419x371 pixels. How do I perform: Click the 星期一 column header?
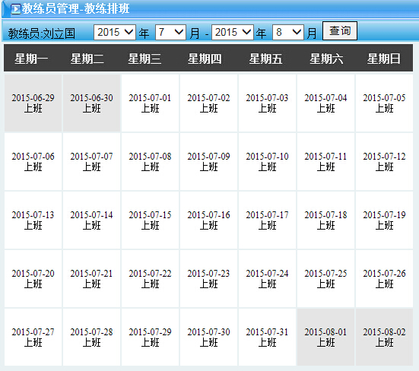click(x=31, y=59)
